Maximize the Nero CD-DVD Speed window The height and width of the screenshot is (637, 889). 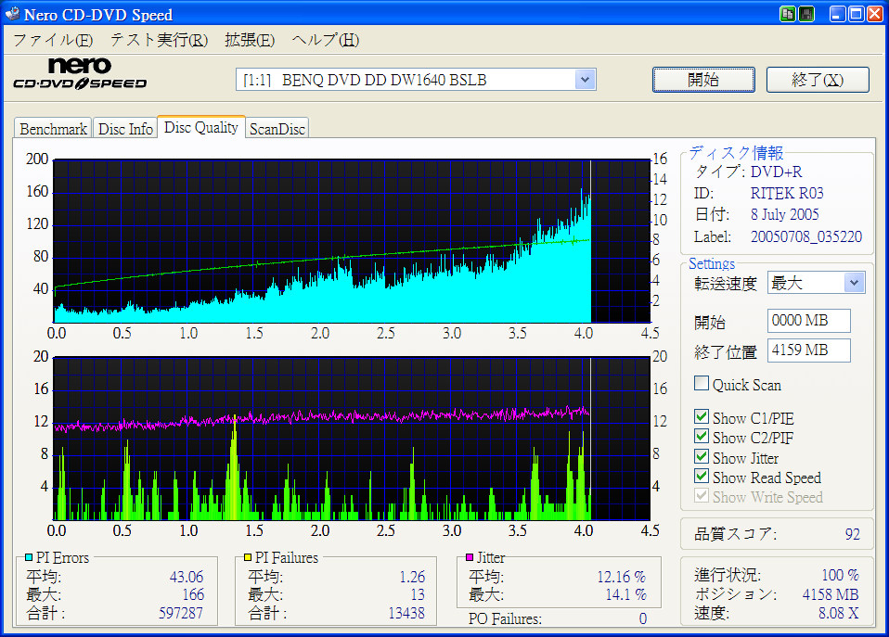(x=857, y=14)
